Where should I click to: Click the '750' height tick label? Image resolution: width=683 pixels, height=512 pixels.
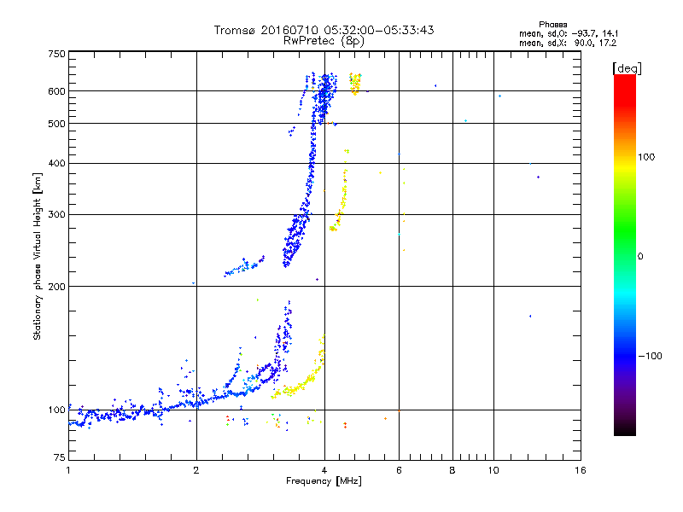click(57, 54)
